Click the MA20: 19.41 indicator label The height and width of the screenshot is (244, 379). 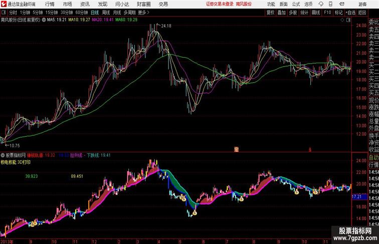point(102,20)
